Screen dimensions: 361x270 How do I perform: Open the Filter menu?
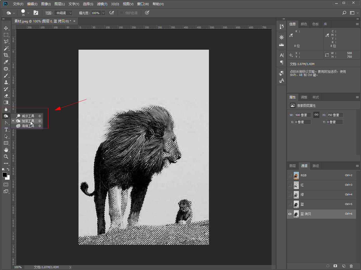(x=102, y=4)
